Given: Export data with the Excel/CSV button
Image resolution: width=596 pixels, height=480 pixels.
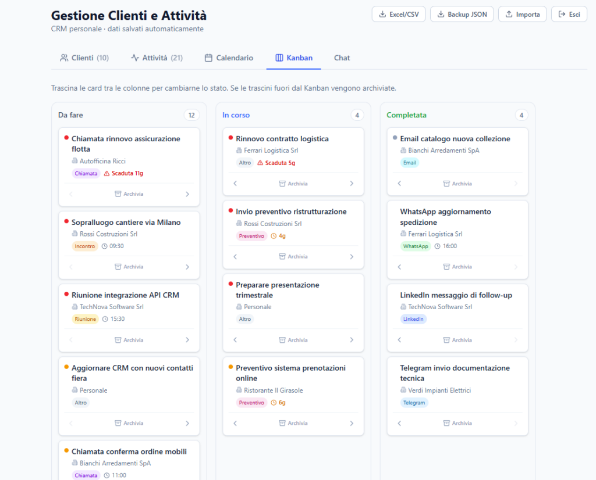Looking at the screenshot, I should (x=398, y=15).
